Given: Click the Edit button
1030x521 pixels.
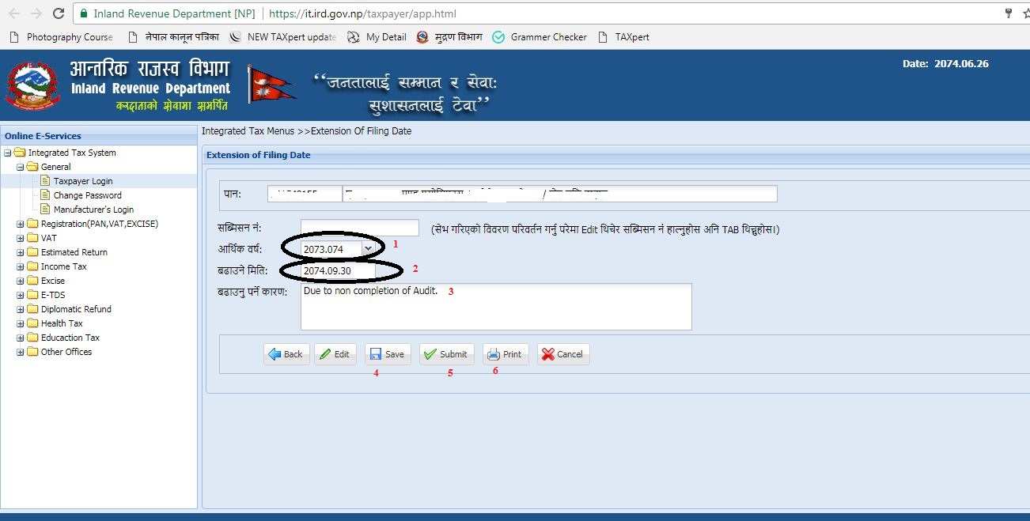Looking at the screenshot, I should tap(335, 354).
